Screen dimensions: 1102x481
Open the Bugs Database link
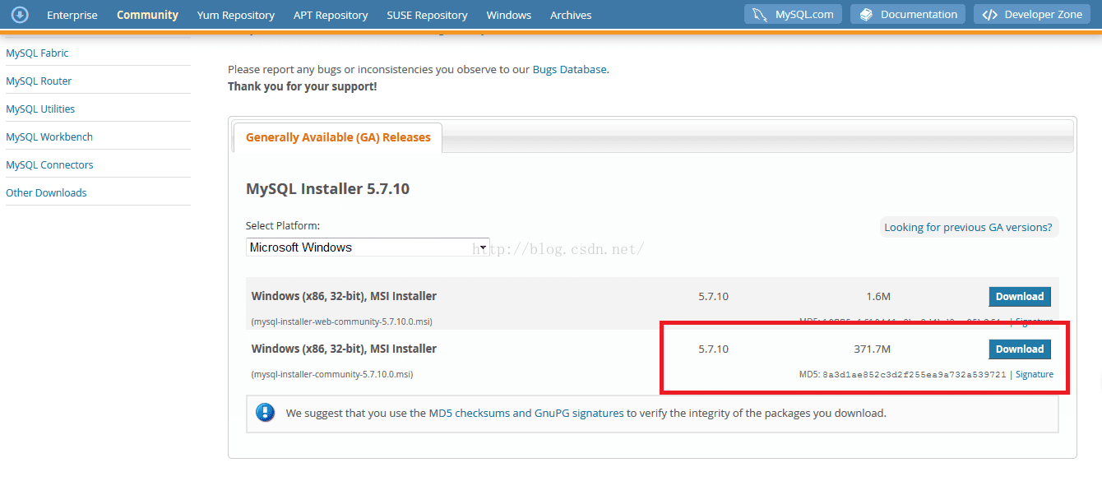click(x=569, y=69)
